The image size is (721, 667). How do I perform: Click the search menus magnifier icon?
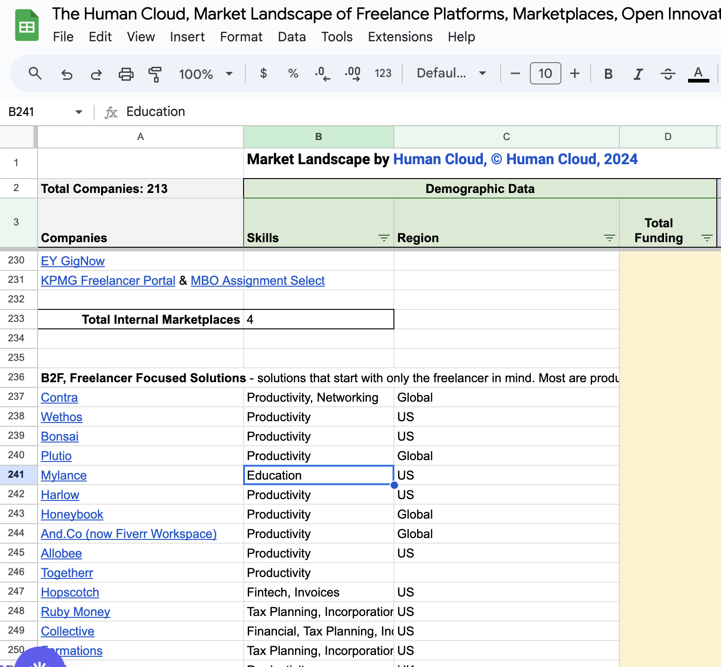tap(35, 73)
